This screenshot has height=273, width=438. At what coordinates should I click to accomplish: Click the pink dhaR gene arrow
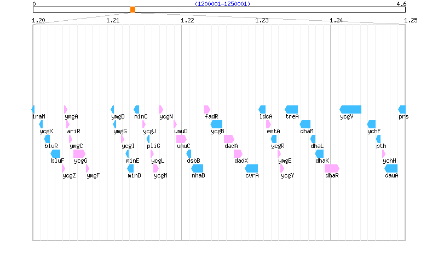[x=332, y=168]
